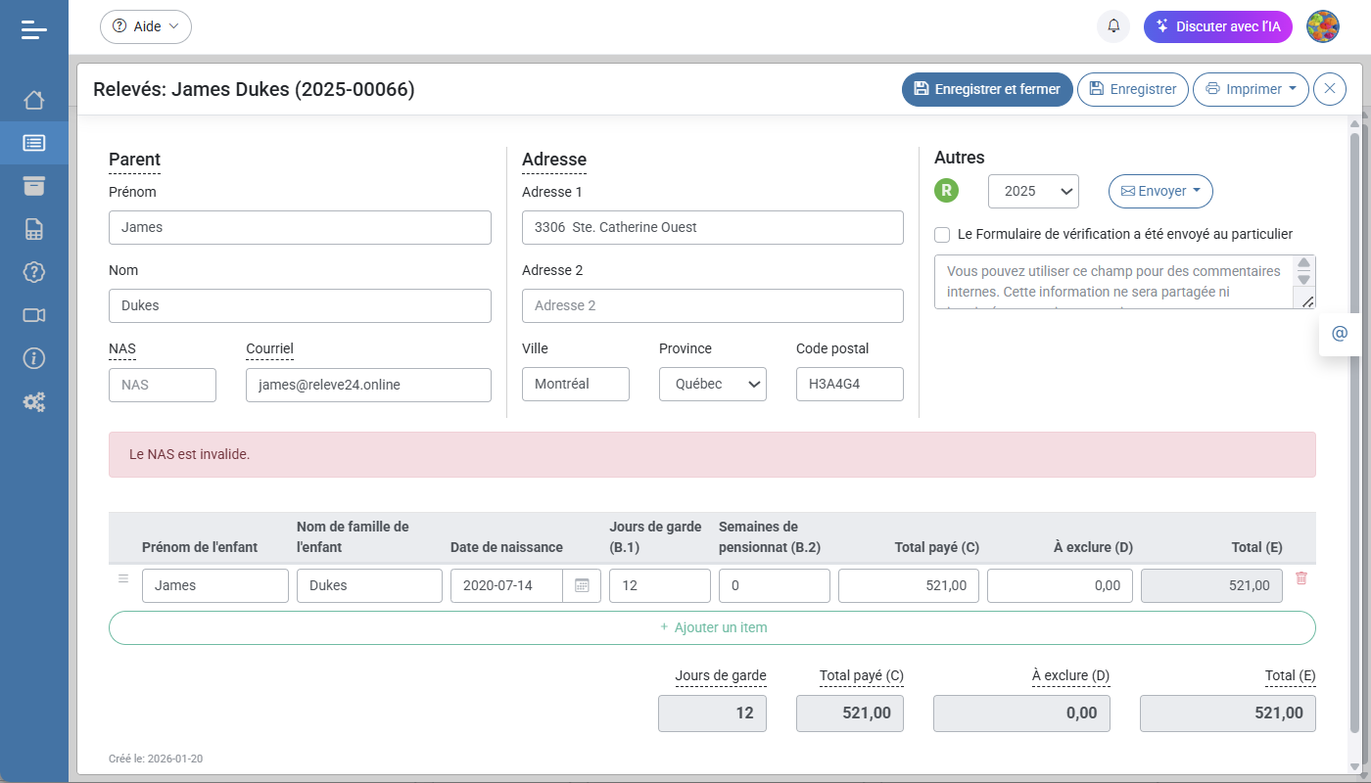The image size is (1371, 783).
Task: Click the NAS input field
Action: [x=163, y=385]
